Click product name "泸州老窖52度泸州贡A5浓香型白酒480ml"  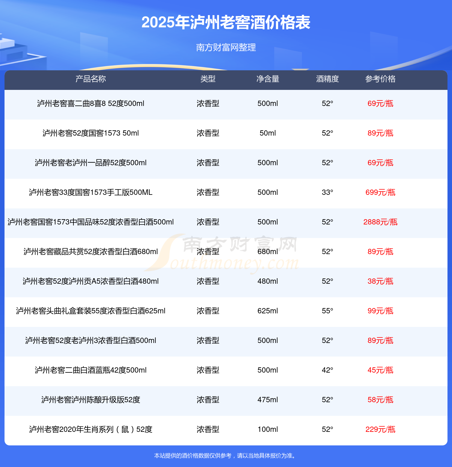(91, 281)
